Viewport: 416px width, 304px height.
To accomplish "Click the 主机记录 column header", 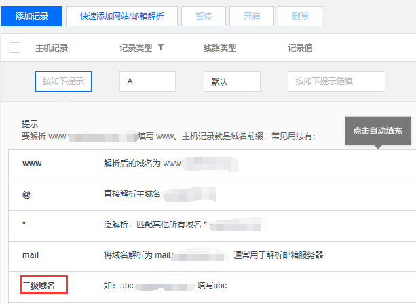I will pyautogui.click(x=52, y=48).
